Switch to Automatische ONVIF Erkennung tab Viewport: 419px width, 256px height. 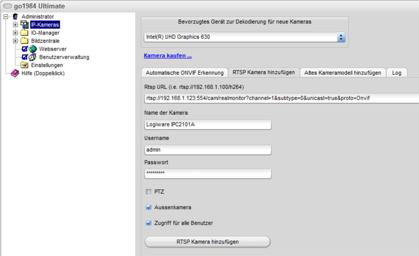184,73
